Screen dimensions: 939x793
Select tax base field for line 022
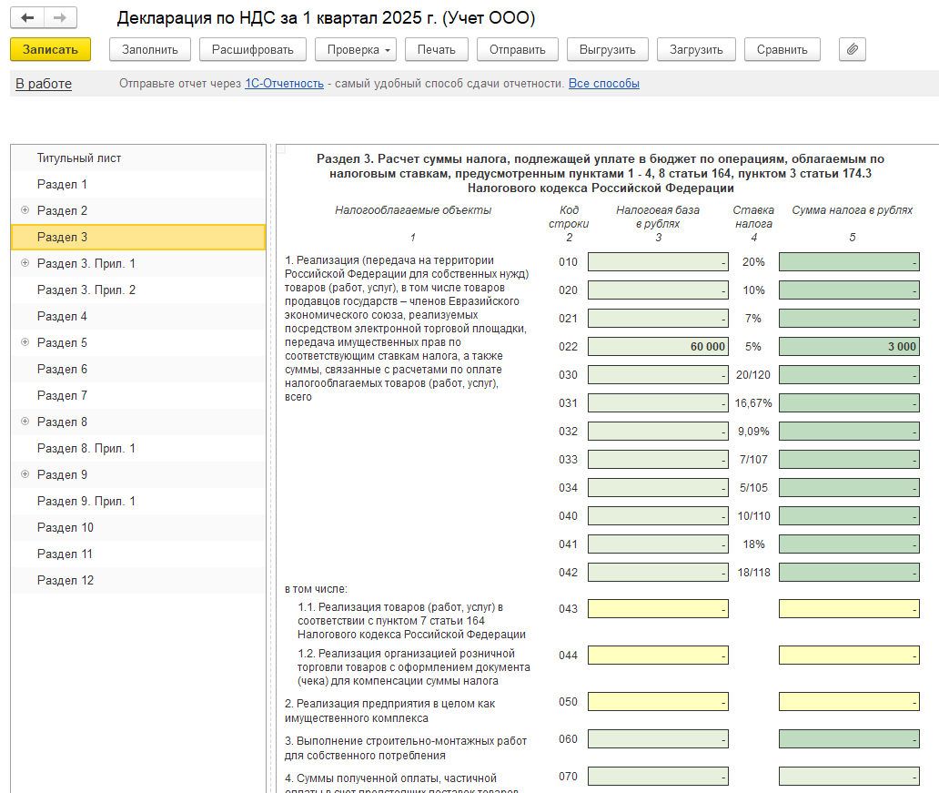point(658,347)
